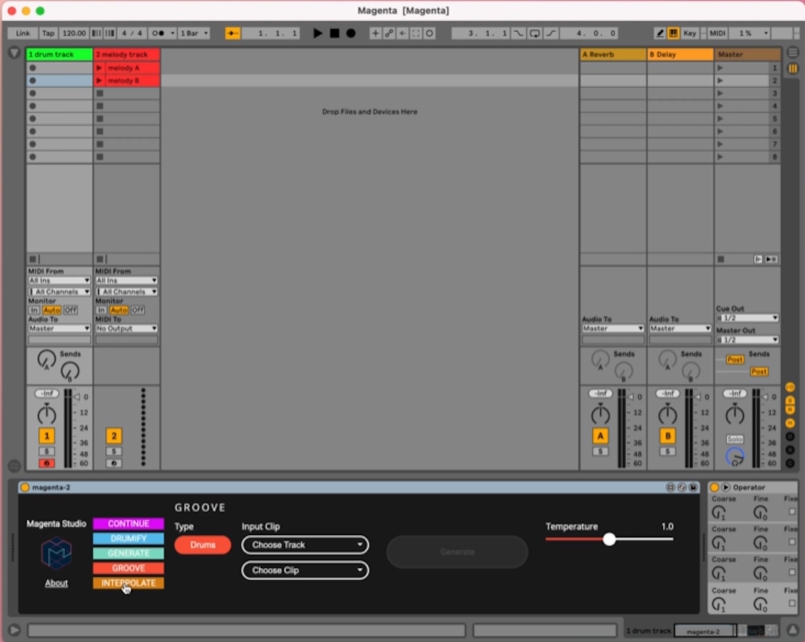Toggle the Punch-In switch
805x642 pixels.
click(519, 34)
